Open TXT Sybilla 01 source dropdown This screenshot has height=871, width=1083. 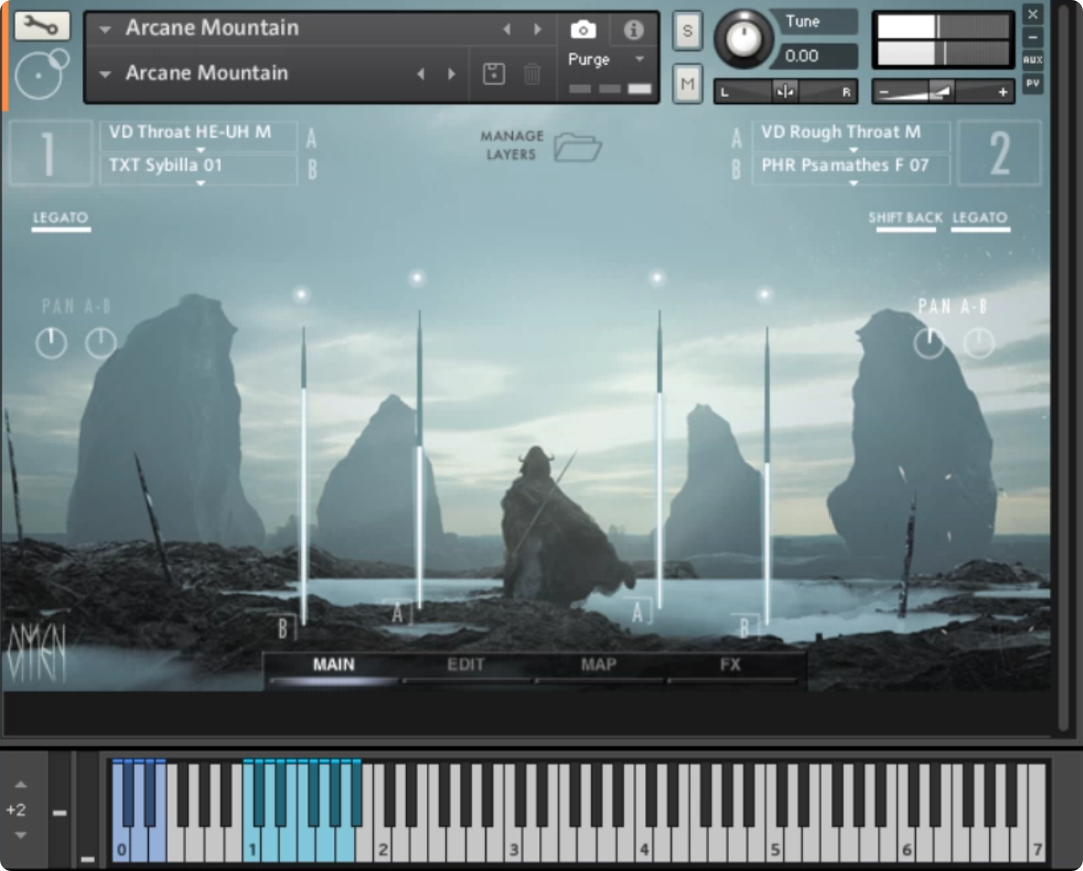pos(199,170)
